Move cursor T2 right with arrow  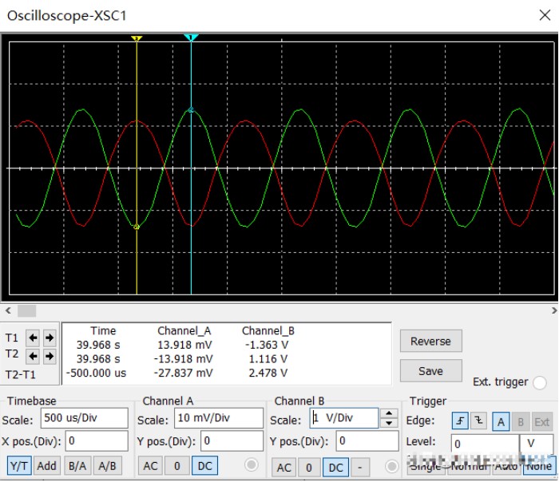[50, 356]
